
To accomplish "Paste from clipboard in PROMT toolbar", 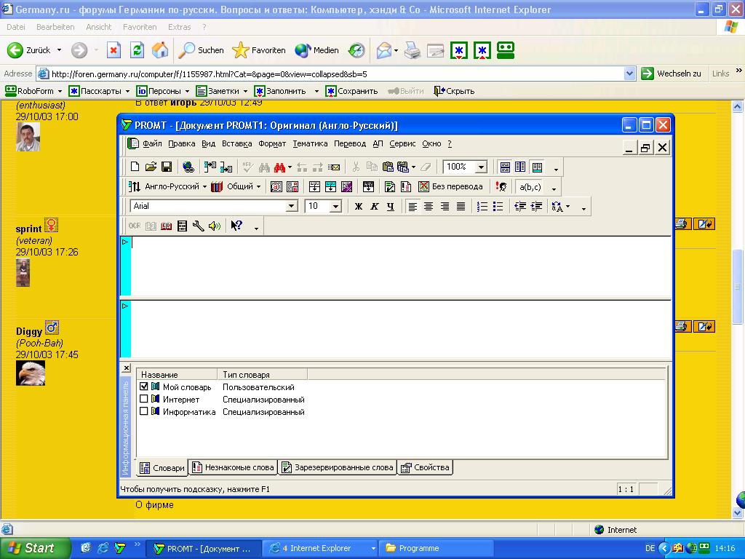I will 388,167.
